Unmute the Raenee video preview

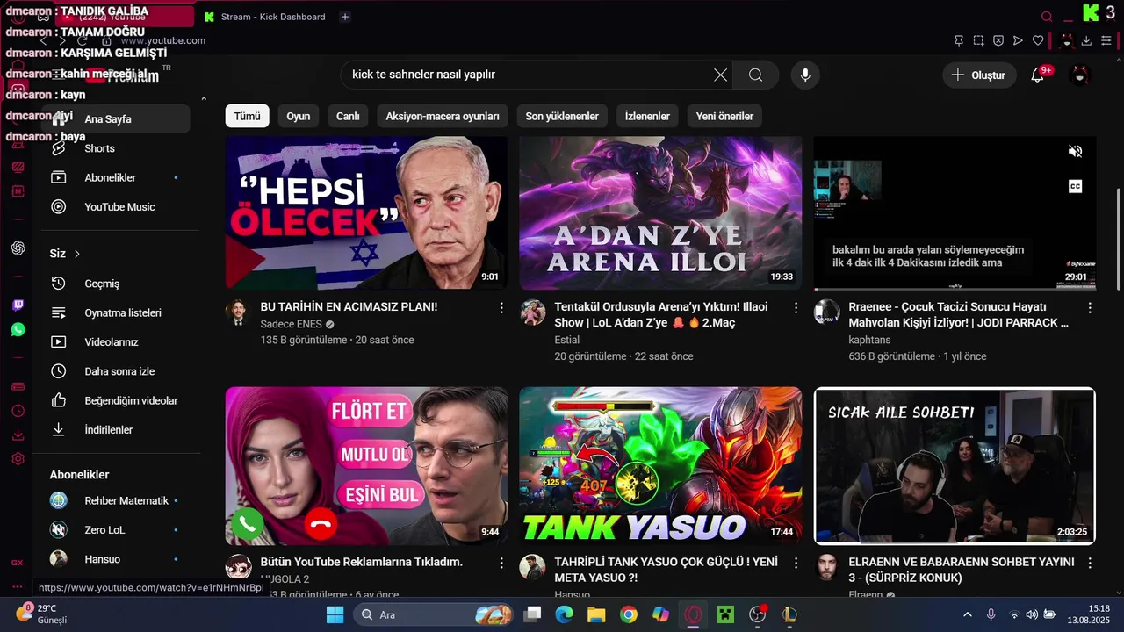[1075, 151]
